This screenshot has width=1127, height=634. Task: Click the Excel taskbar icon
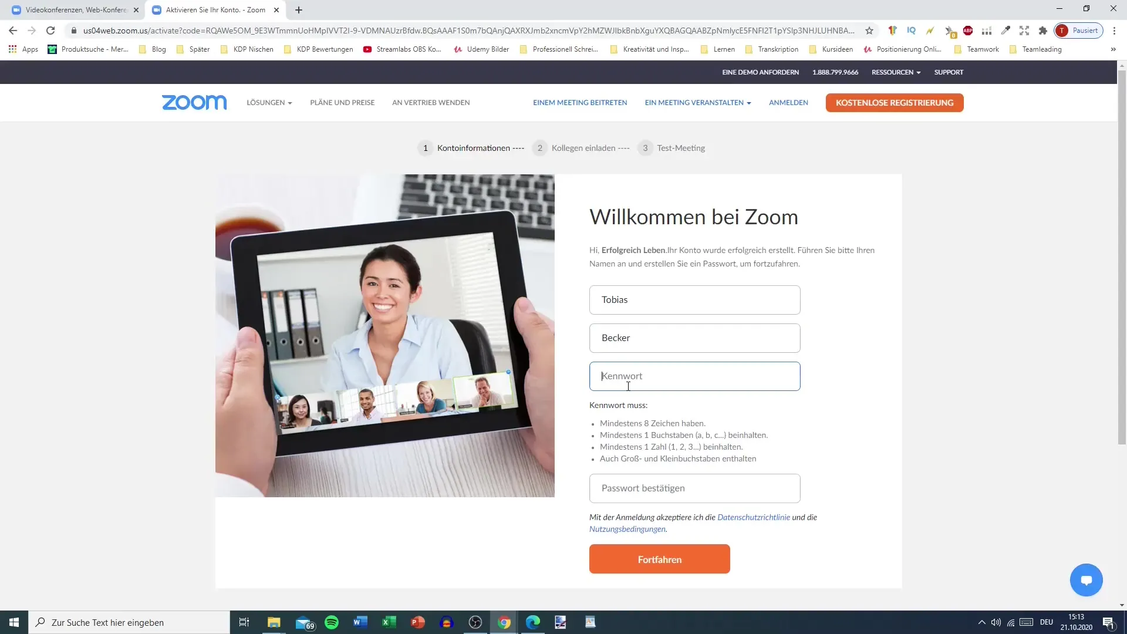pyautogui.click(x=389, y=622)
